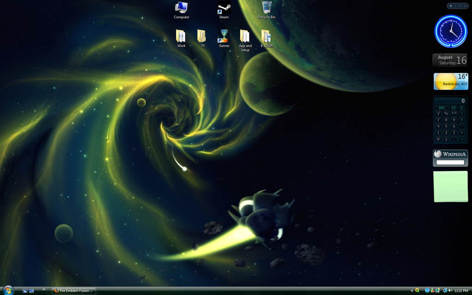This screenshot has height=295, width=472.
Task: Click the plus button to add gadgets
Action: (451, 6)
